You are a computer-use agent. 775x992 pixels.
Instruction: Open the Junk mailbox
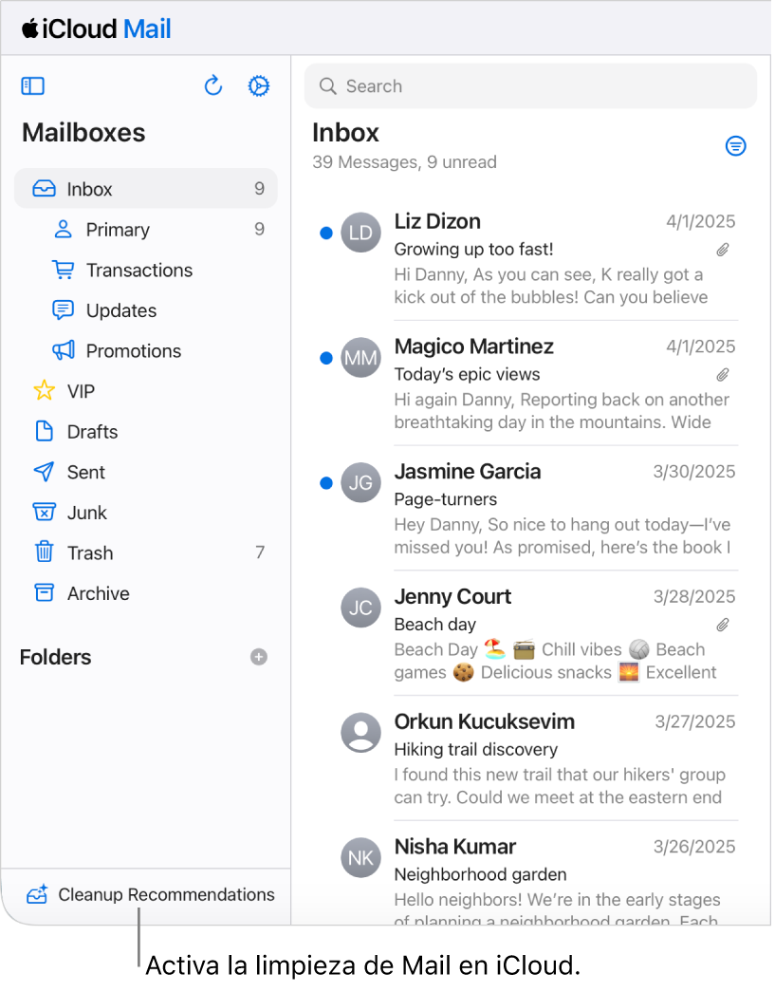point(146,513)
